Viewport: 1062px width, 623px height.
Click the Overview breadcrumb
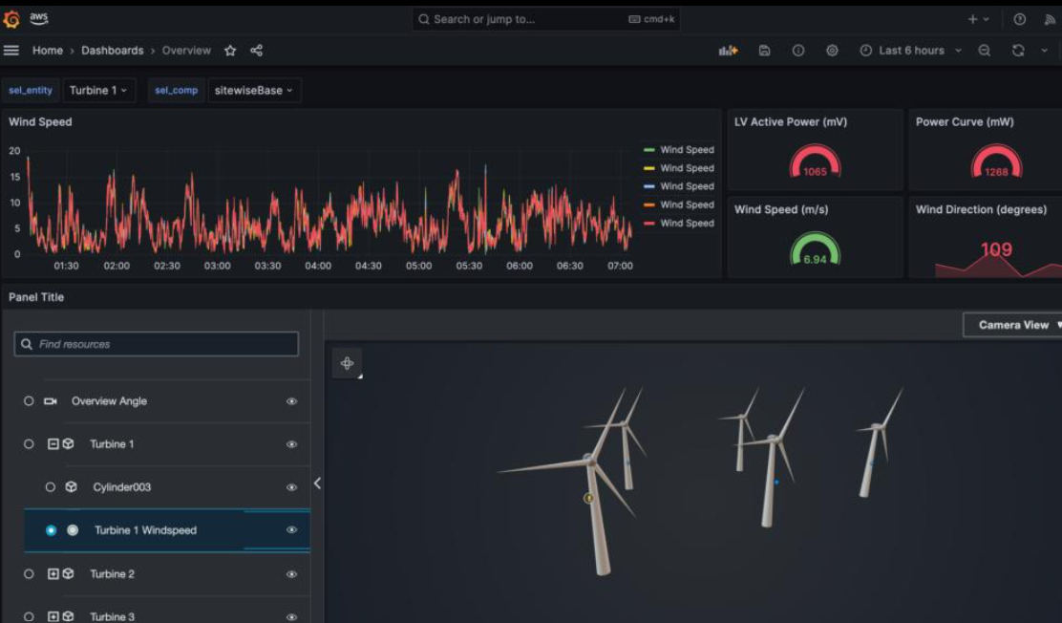click(186, 51)
